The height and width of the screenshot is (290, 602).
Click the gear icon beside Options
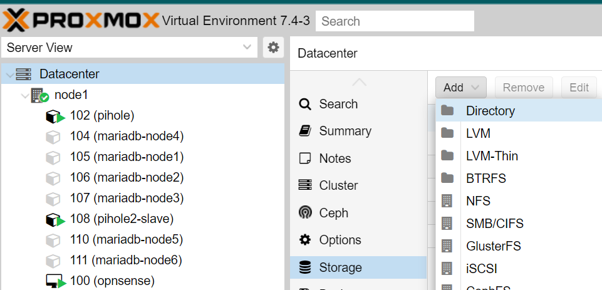pos(305,240)
